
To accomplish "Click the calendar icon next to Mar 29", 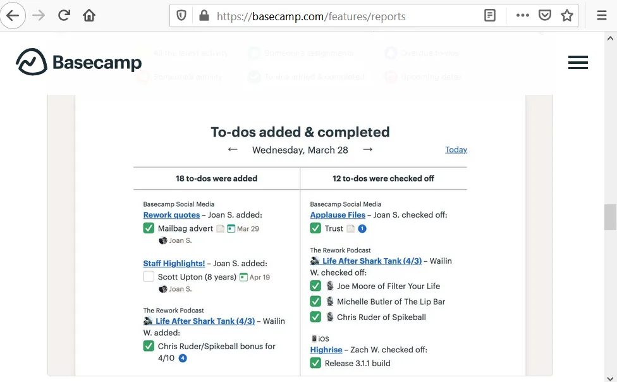I will [x=231, y=228].
